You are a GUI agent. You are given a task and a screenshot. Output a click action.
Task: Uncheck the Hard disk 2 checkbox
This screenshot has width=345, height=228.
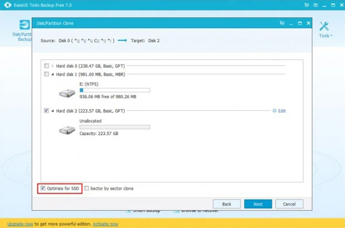[46, 110]
